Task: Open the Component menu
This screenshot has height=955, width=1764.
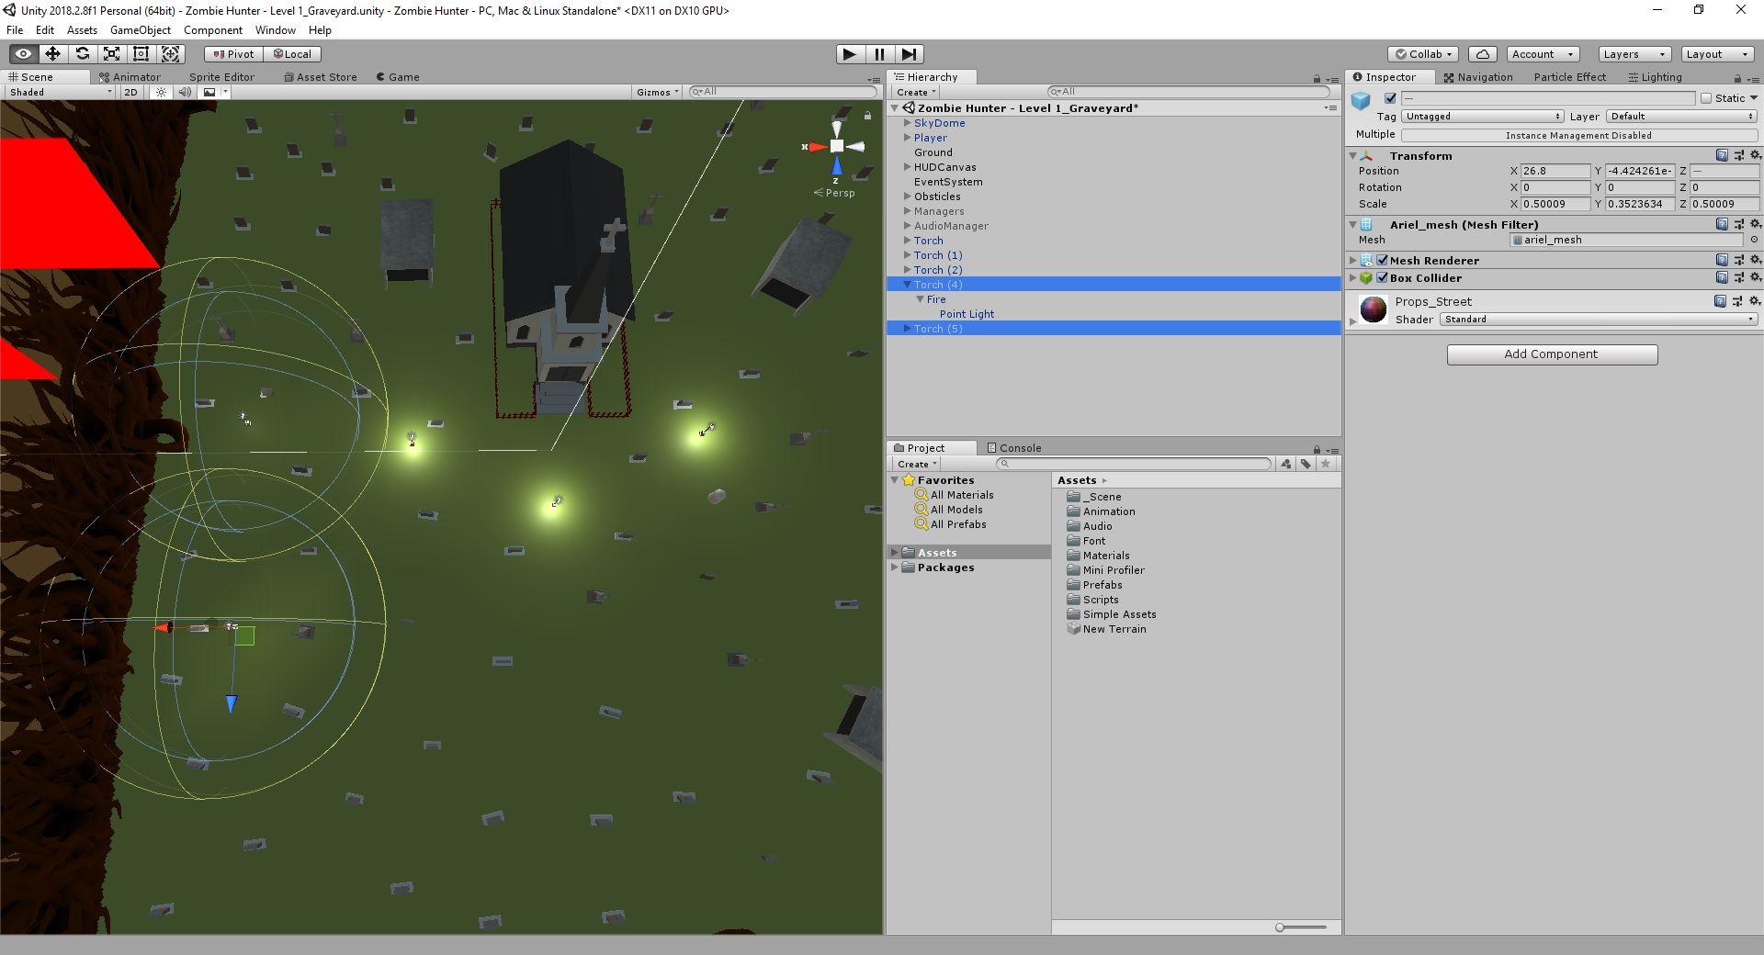Action: tap(213, 30)
